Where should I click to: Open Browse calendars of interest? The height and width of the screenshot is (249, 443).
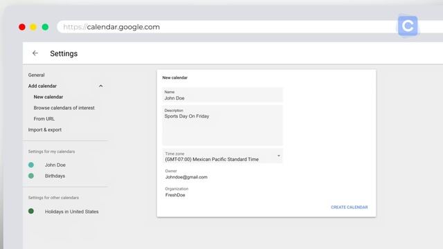pyautogui.click(x=64, y=108)
